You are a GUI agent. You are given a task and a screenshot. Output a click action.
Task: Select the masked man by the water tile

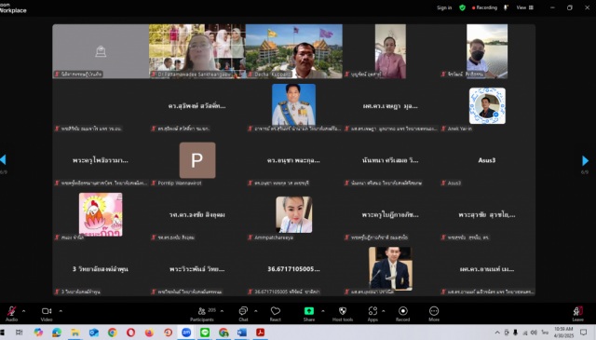pos(487,51)
